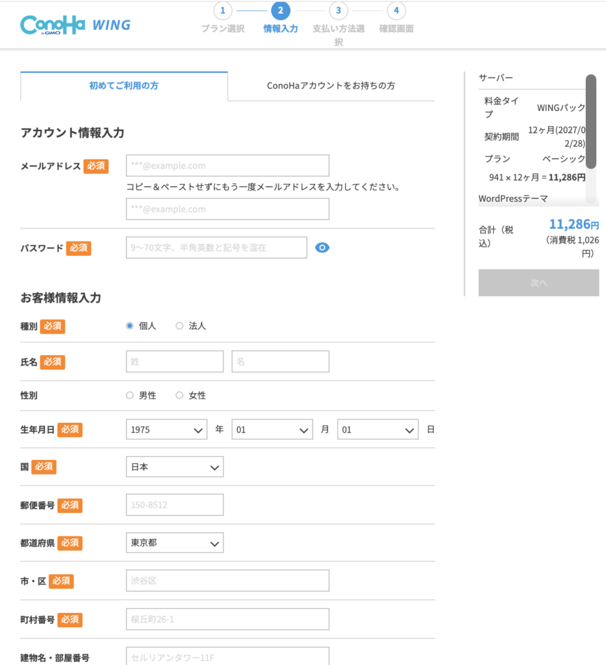Choose 女性 as gender

(x=180, y=395)
